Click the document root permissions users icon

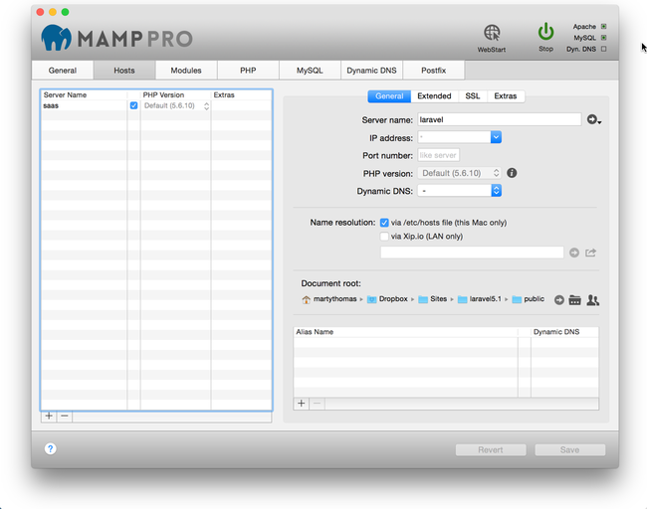592,299
